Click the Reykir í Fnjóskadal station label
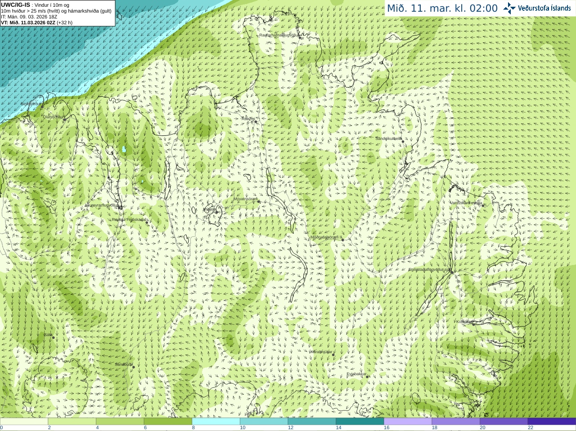The height and width of the screenshot is (431, 576). pyautogui.click(x=129, y=220)
